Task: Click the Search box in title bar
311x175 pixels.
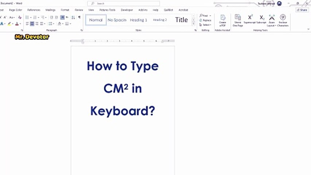Action: 123,4
